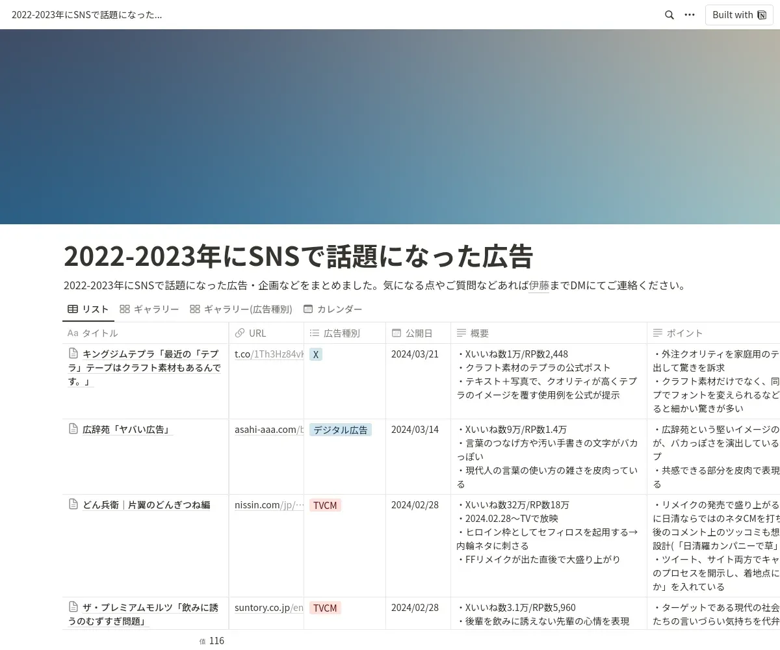
Task: Open the asahi-aaa.com URL link
Action: 269,430
